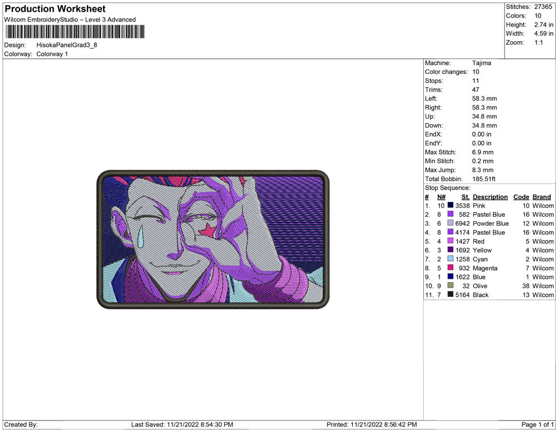Screen dimensions: 558x430
Task: Click the 'Code' column header
Action: tap(521, 196)
